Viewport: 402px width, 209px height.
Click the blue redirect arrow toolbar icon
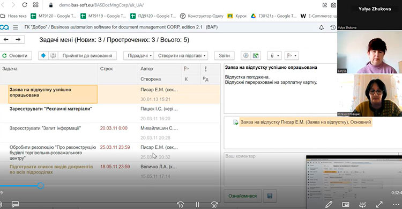pos(43,55)
